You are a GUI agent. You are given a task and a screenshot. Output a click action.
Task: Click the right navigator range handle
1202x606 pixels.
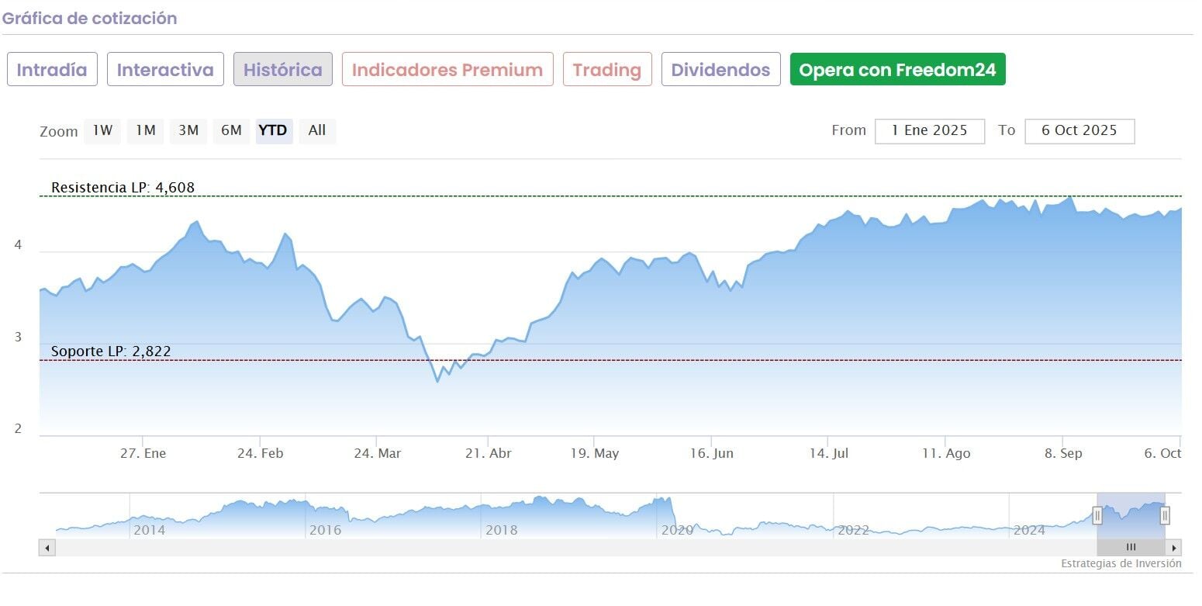[x=1165, y=514]
